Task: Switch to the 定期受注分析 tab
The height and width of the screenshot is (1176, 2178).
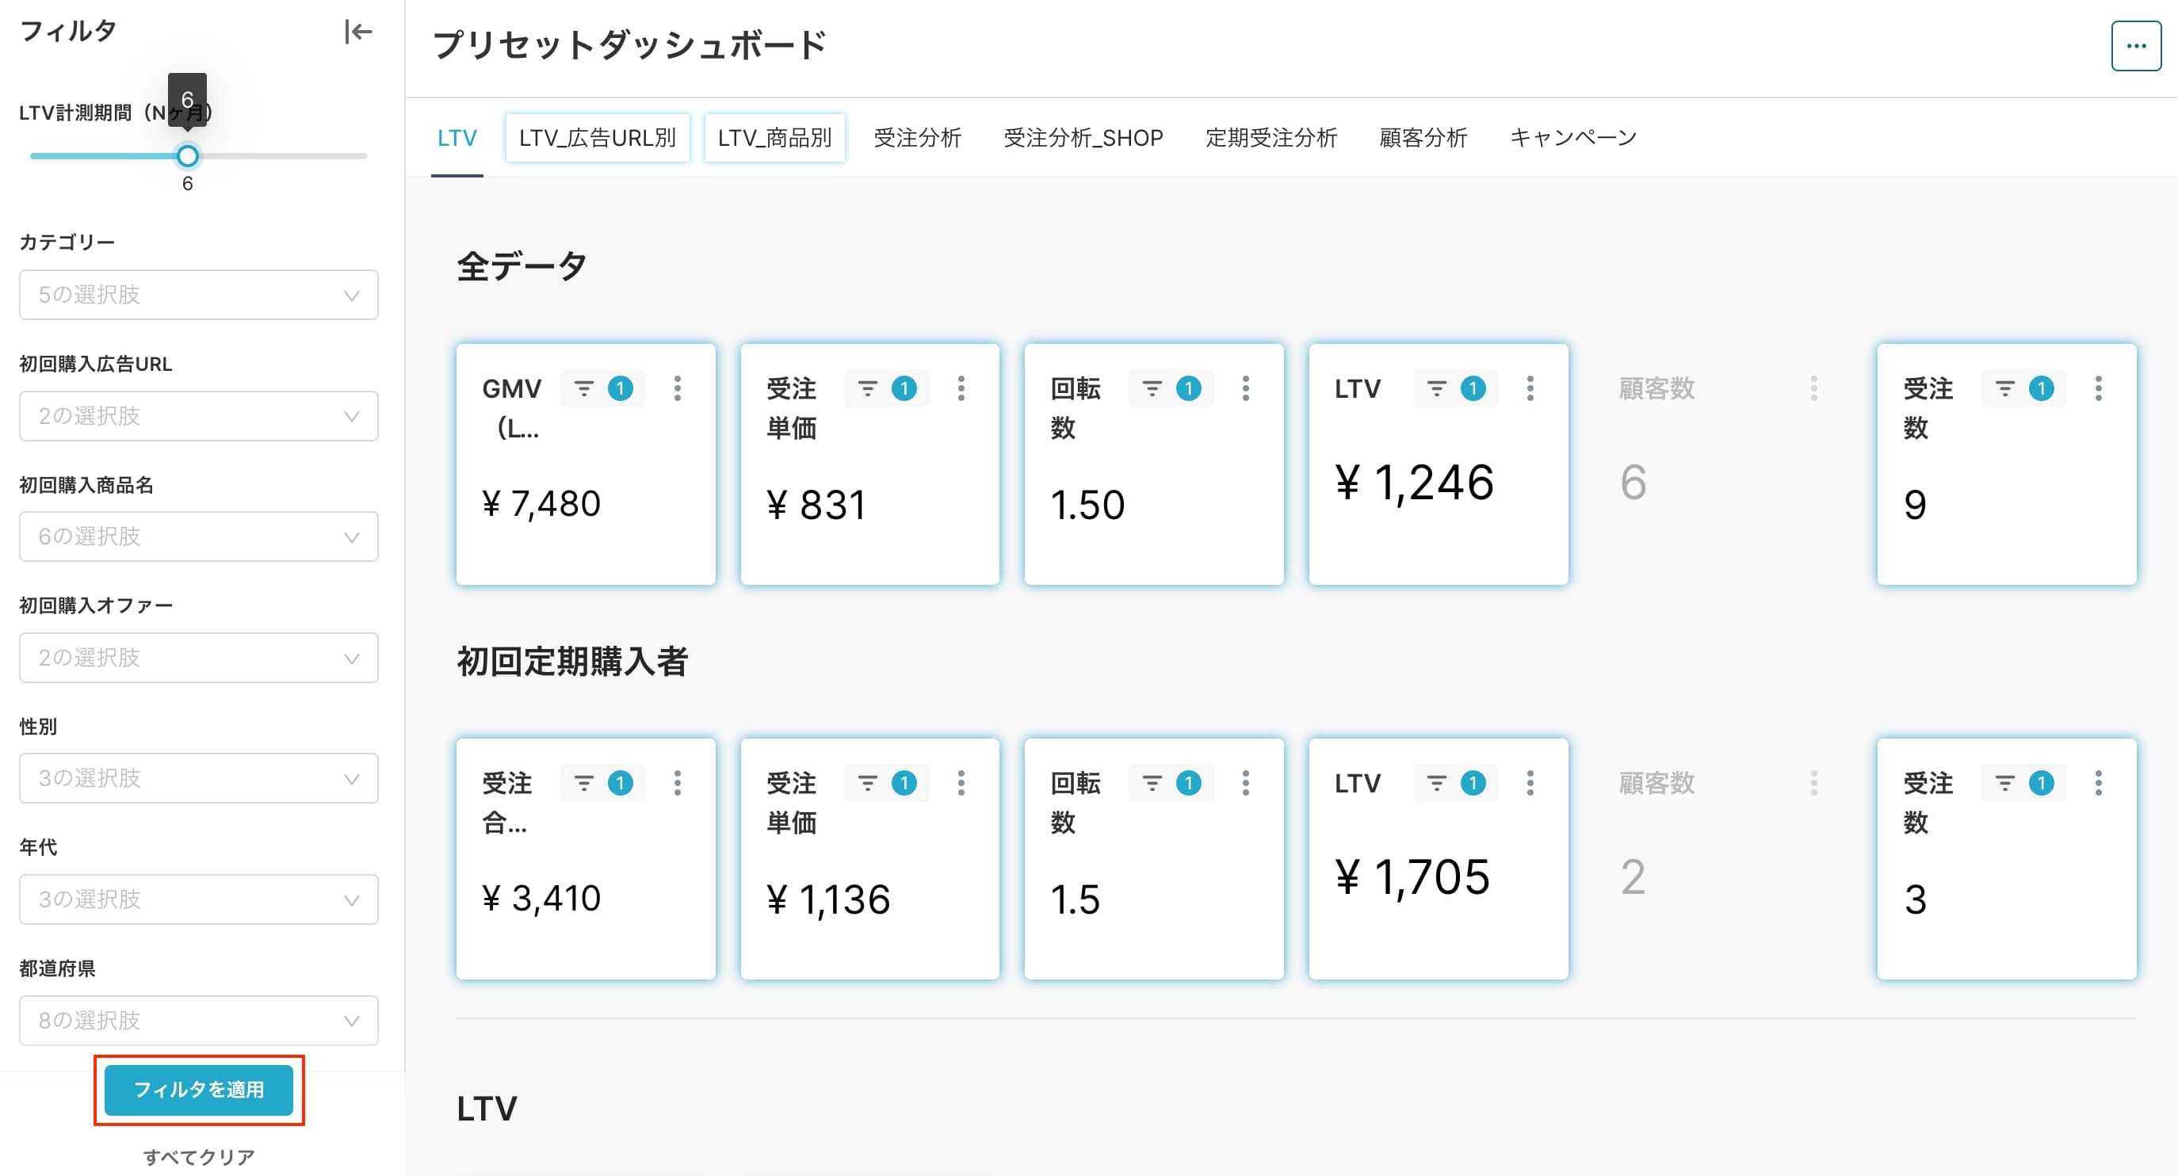Action: (1270, 138)
